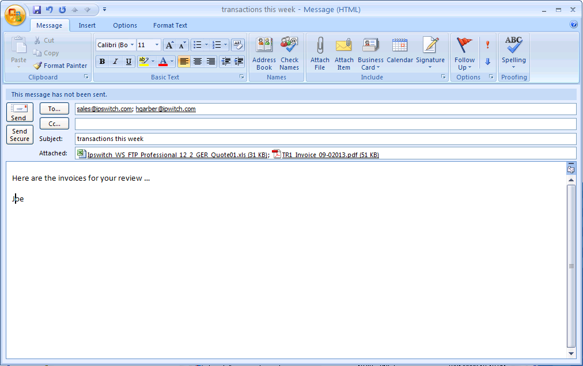Click the Send button
The image size is (583, 366).
click(x=20, y=110)
